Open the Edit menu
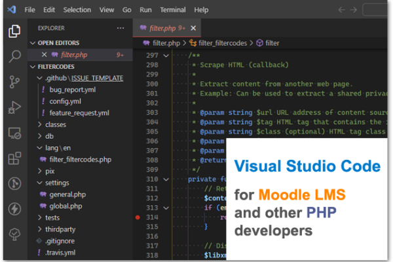393x262 pixels. coord(49,10)
